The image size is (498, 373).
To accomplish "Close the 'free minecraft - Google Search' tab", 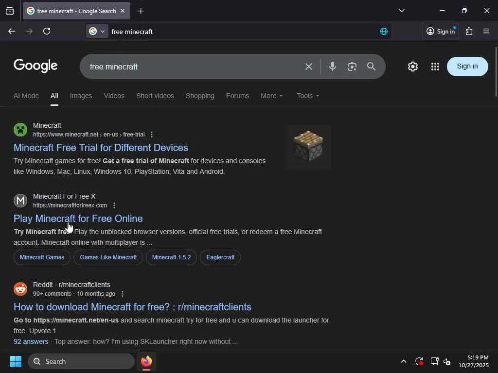I will coord(123,11).
